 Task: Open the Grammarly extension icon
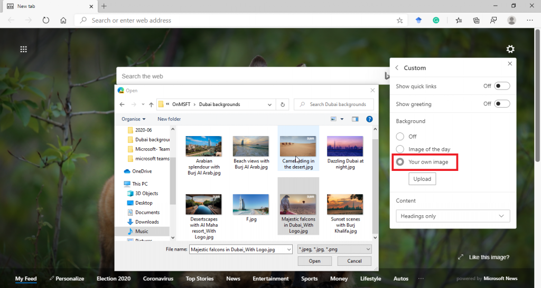(x=436, y=21)
